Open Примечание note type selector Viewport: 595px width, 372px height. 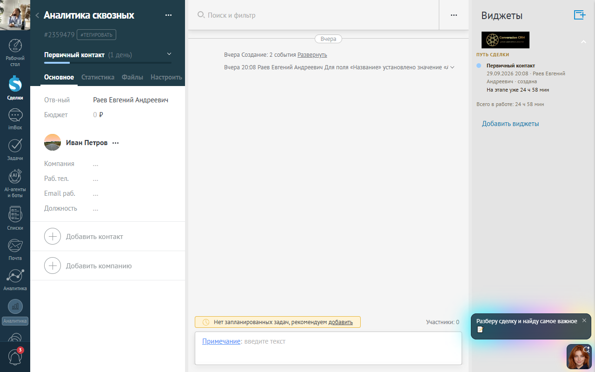tap(221, 341)
